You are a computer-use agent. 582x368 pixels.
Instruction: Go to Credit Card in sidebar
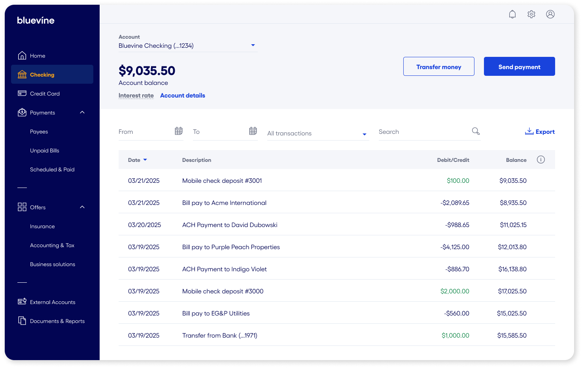[45, 94]
